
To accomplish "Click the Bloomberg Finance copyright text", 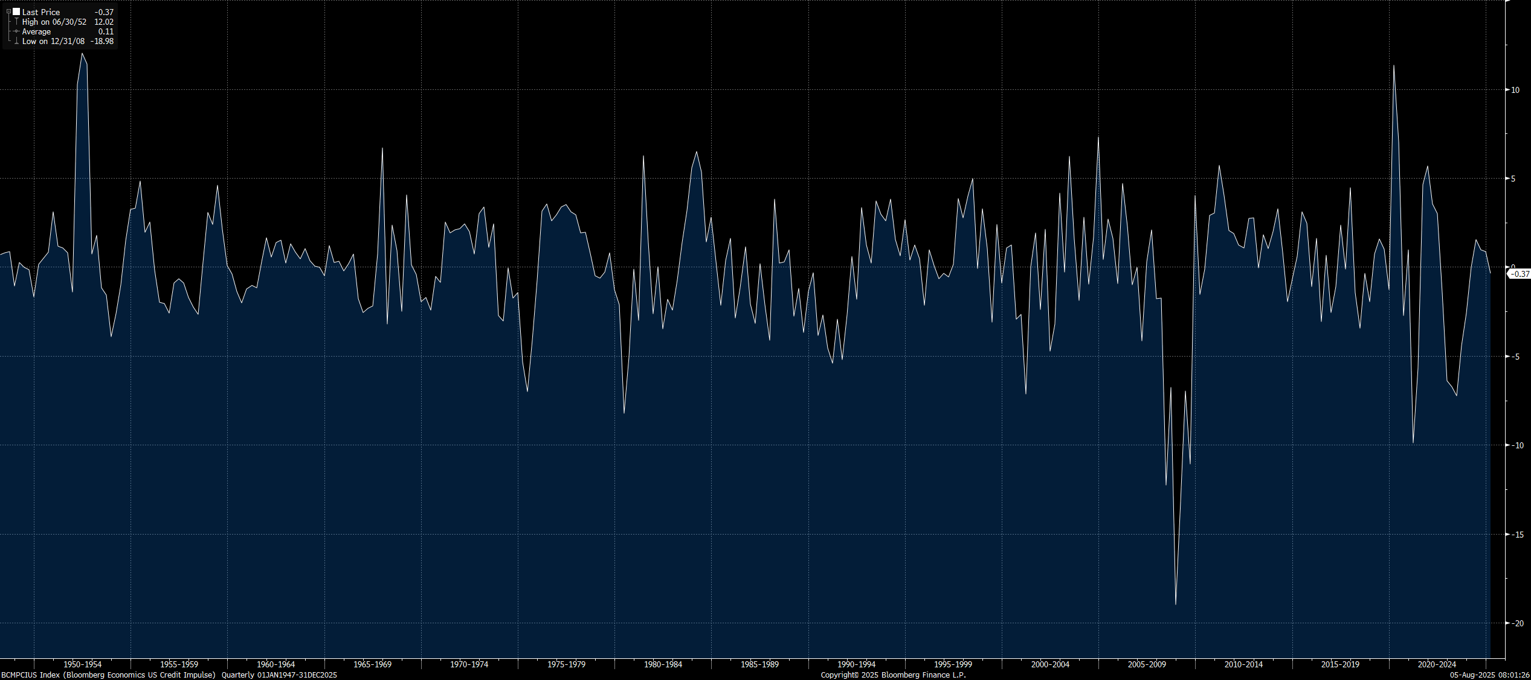I will (x=893, y=675).
